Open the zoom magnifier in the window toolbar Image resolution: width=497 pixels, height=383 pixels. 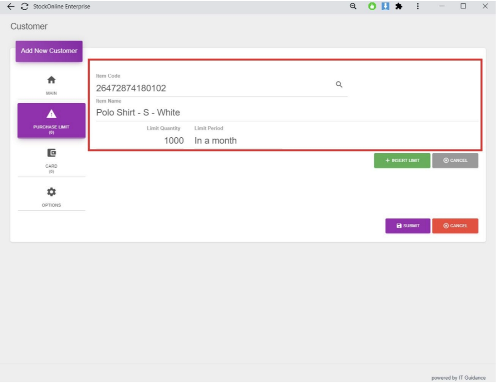click(x=353, y=6)
